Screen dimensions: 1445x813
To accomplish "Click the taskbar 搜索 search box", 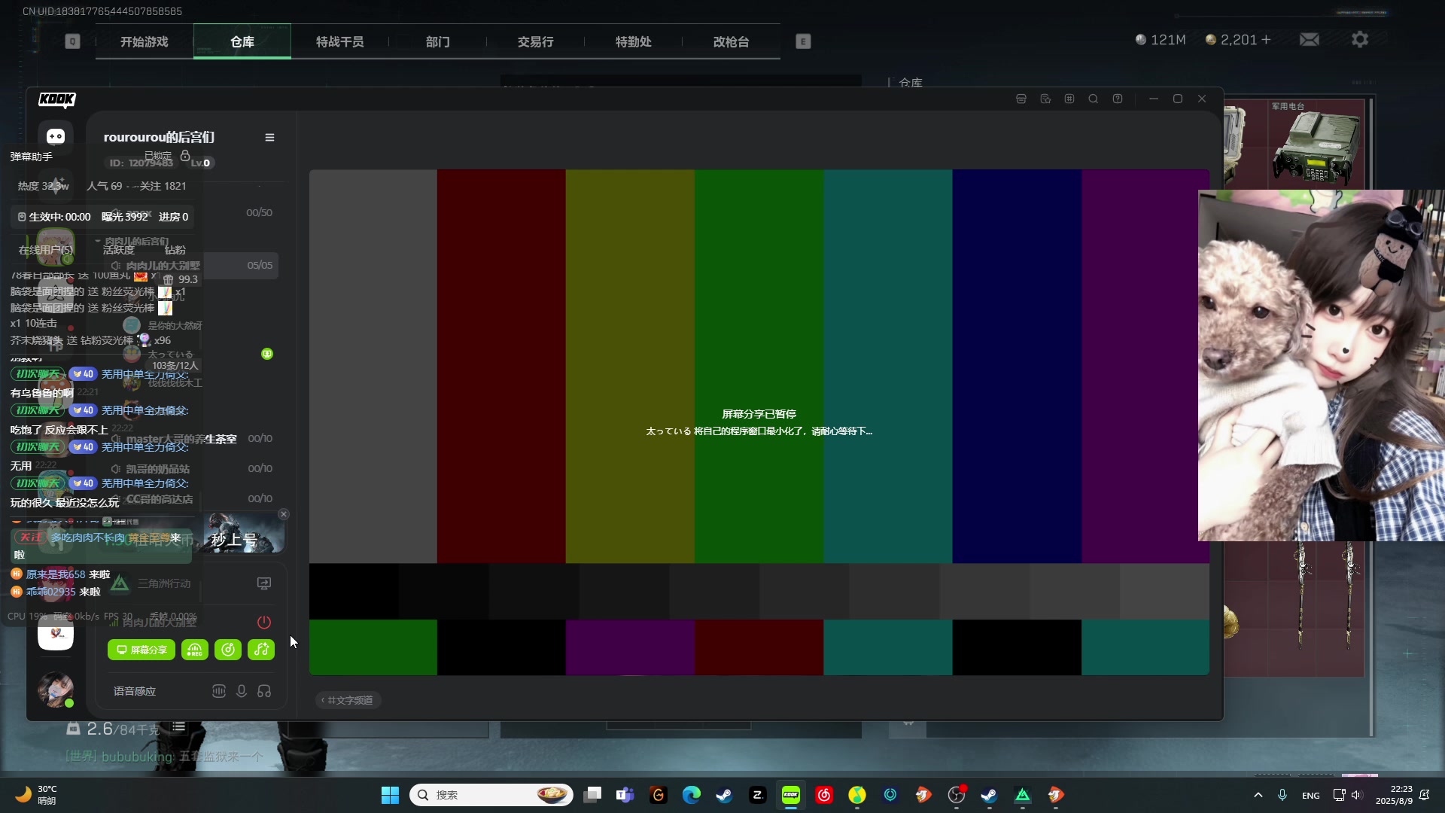I will coord(491,795).
